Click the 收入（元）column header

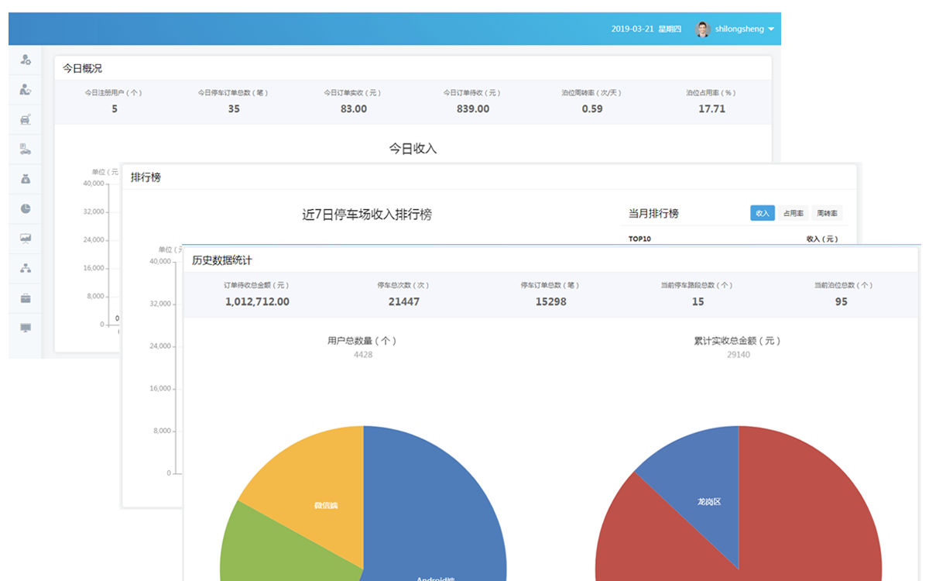822,239
